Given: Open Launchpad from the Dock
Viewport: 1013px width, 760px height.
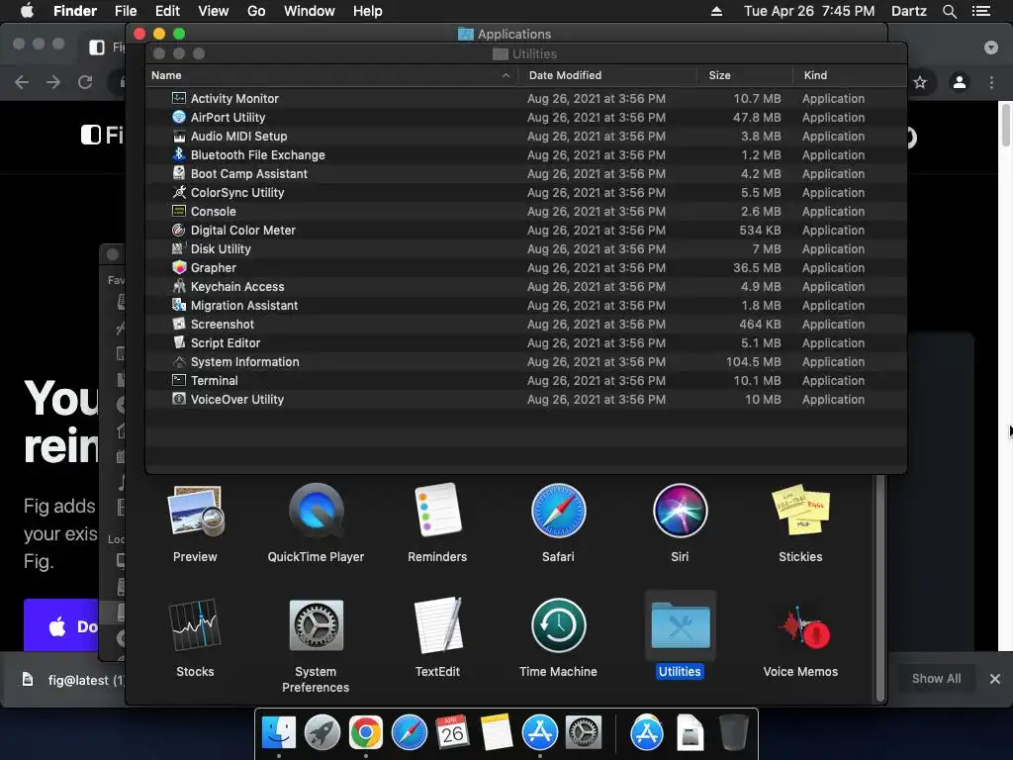Looking at the screenshot, I should click(322, 732).
